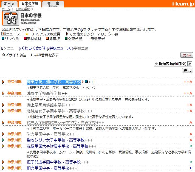Click the ニュース news icon in legend
Viewport: 195px width, 172px height.
click(x=4, y=34)
